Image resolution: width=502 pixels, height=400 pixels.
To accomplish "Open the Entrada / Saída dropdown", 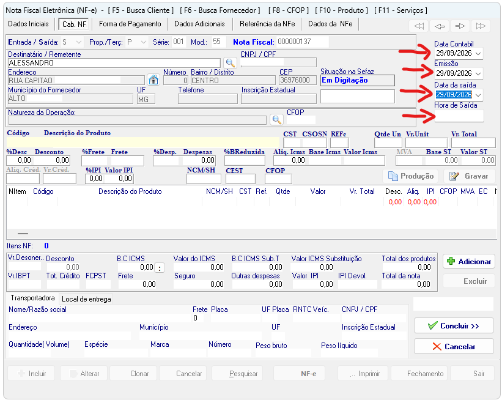I will click(x=79, y=42).
